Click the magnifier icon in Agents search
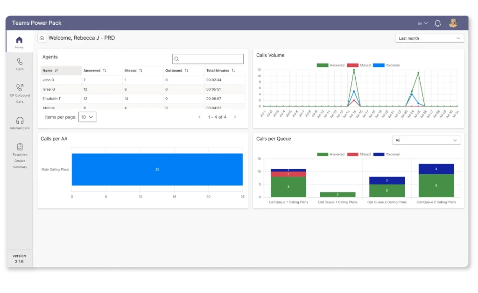This screenshot has height=293, width=478. 176,59
